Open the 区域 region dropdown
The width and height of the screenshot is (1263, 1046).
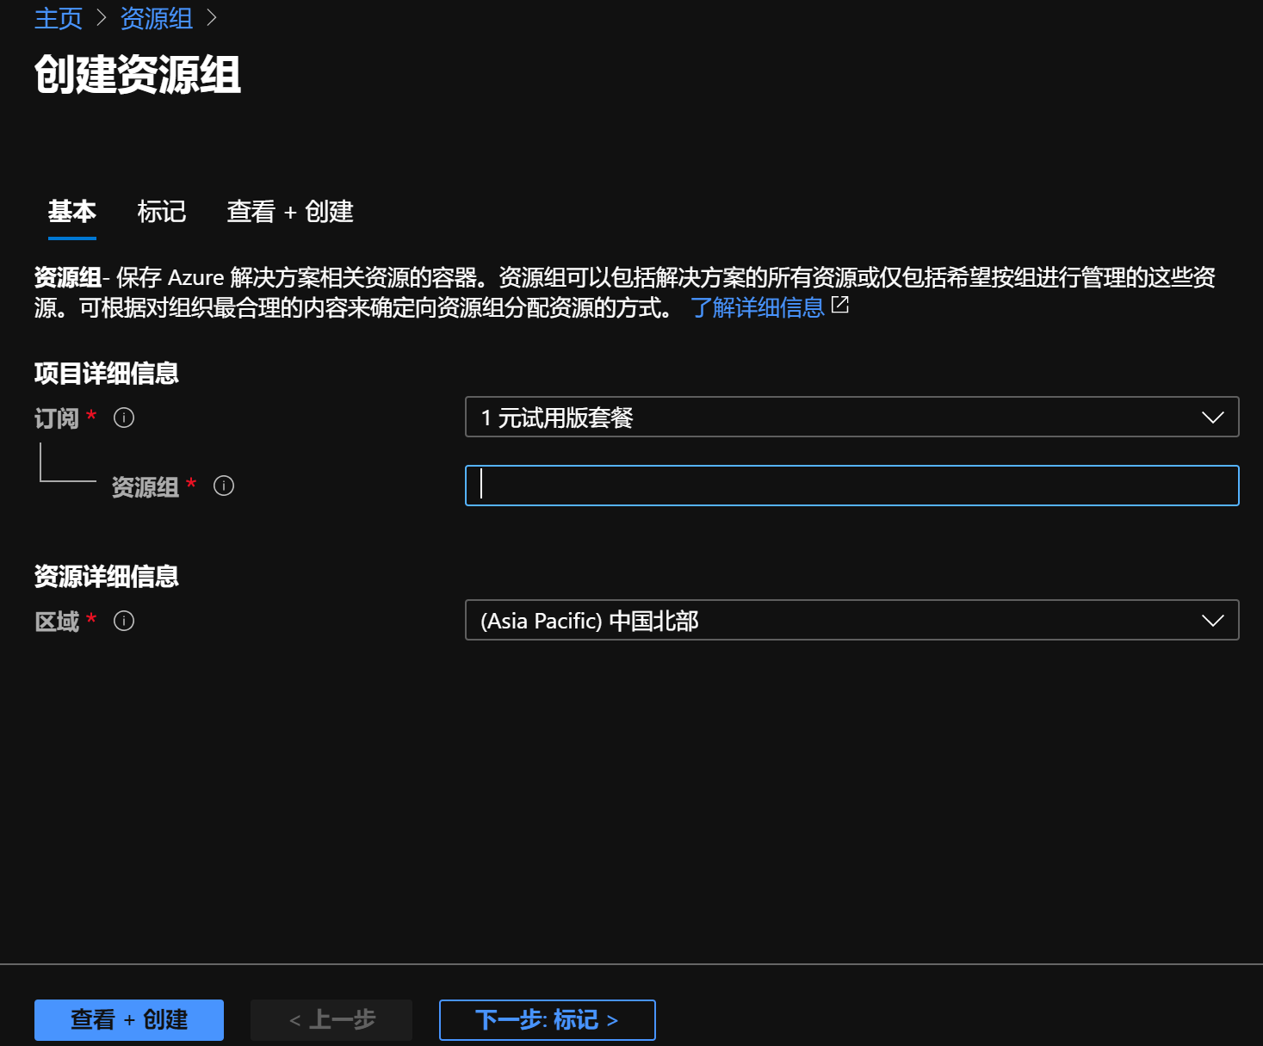point(851,620)
